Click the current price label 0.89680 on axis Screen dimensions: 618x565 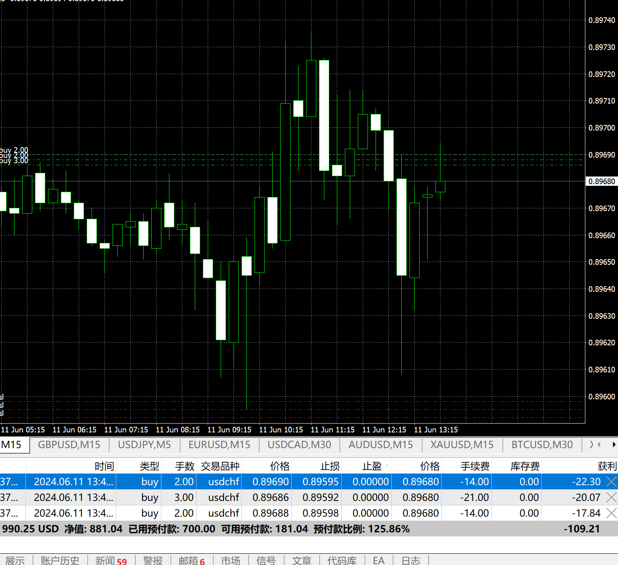click(x=601, y=181)
